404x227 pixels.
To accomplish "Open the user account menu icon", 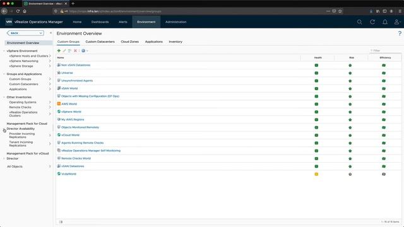I will point(397,22).
